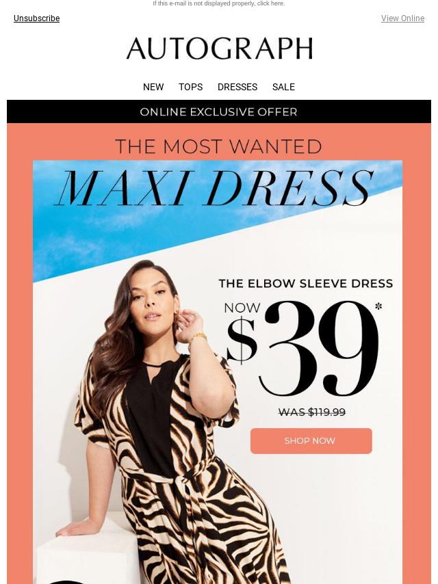Click the WAS $119.99 strikethrough price
438x584 pixels.
(312, 412)
